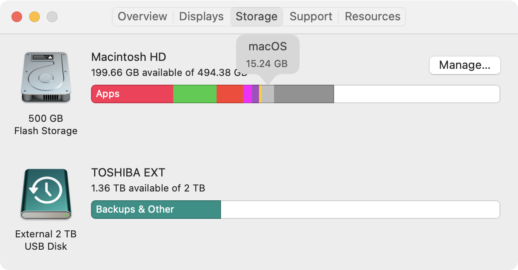This screenshot has width=518, height=270.
Task: Click the dark gray storage segment
Action: pyautogui.click(x=304, y=94)
